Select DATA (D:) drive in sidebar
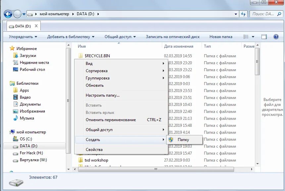Viewport: 285px width, 191px height. (34, 146)
